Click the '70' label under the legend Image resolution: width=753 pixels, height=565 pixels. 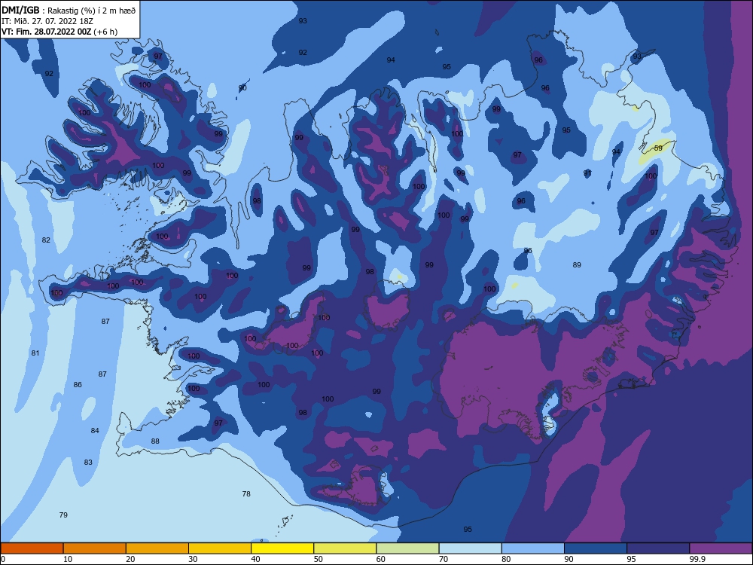[x=444, y=559]
